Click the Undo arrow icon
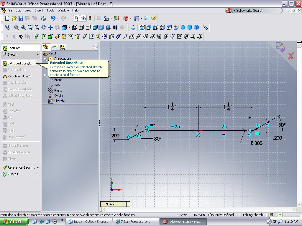This screenshot has width=302, height=226. pyautogui.click(x=53, y=18)
